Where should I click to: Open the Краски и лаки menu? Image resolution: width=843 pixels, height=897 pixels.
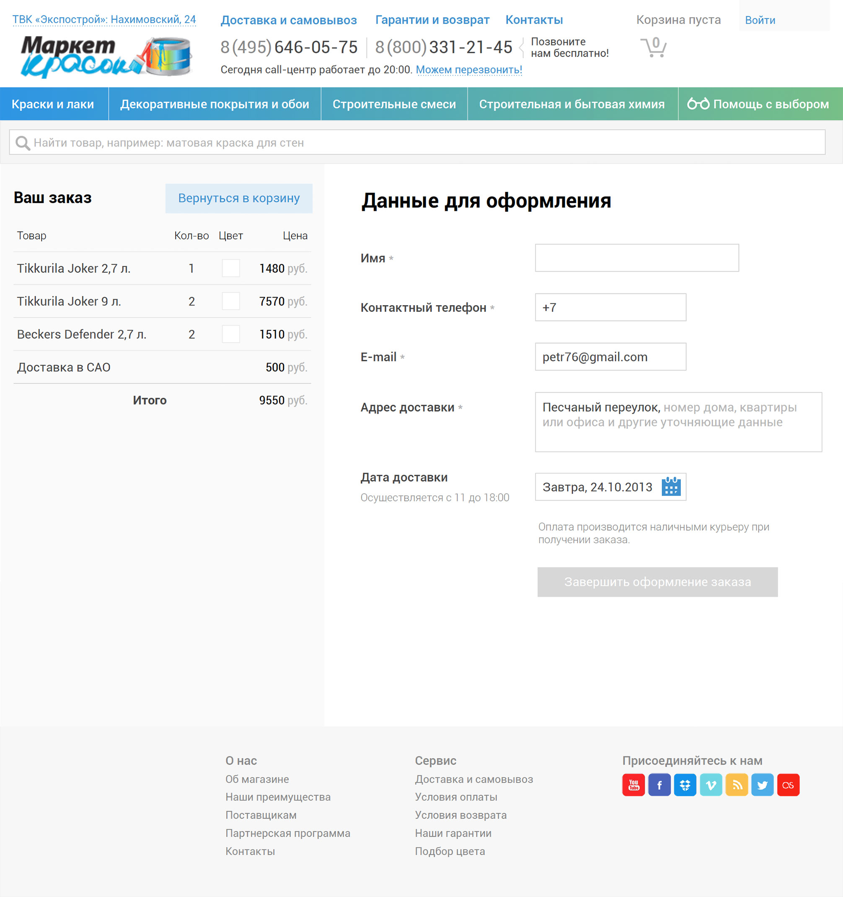coord(54,104)
